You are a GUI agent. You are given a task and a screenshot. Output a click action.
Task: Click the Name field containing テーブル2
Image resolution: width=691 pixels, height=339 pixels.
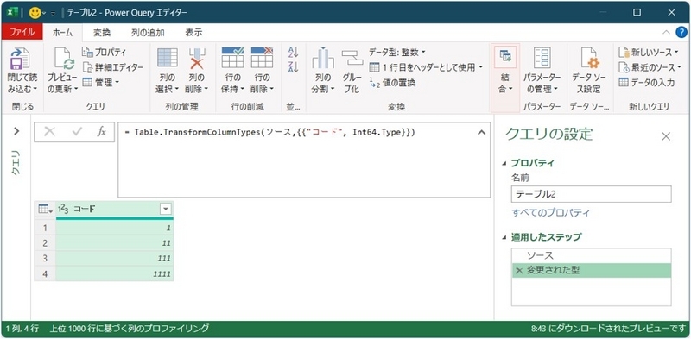592,194
